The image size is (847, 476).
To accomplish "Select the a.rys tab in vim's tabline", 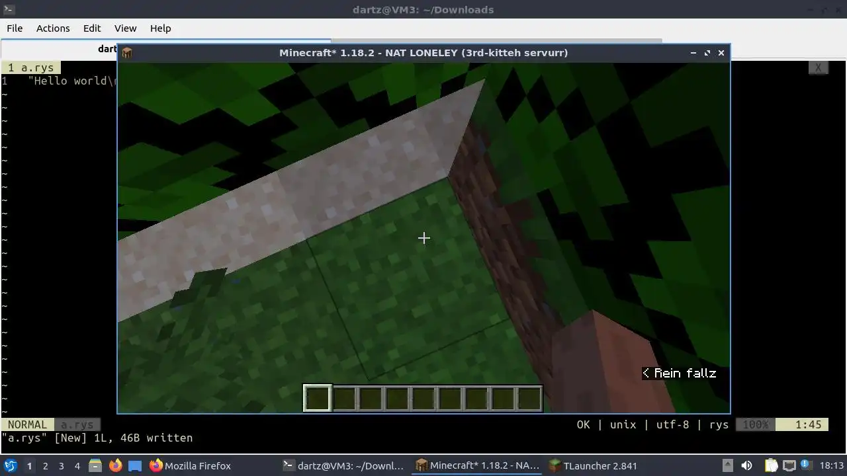I will 30,67.
